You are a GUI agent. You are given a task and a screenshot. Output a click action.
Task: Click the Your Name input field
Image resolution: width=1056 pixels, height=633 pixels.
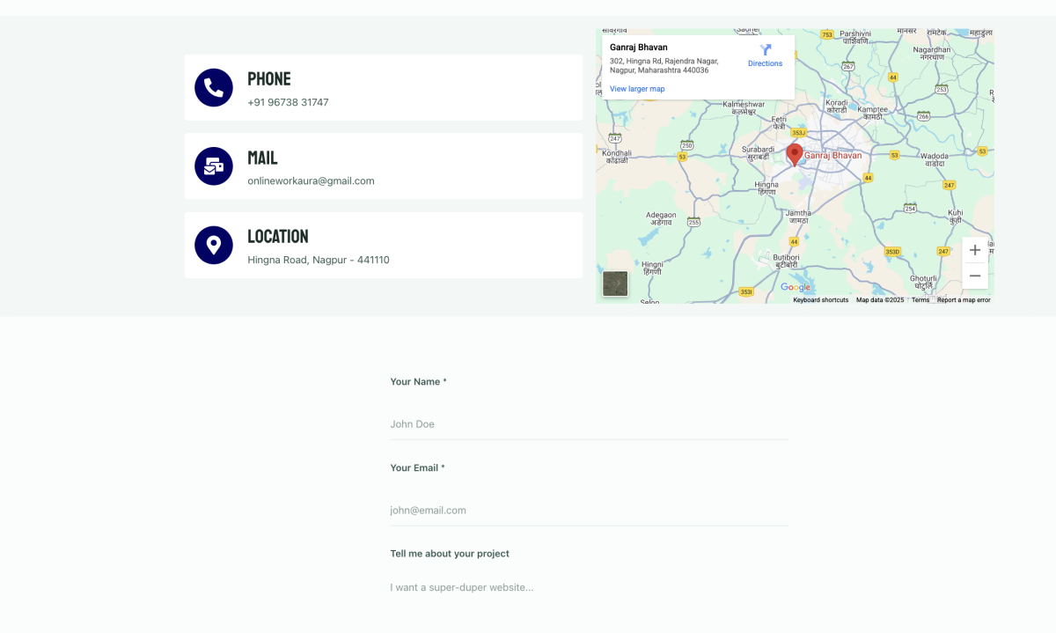pos(589,424)
